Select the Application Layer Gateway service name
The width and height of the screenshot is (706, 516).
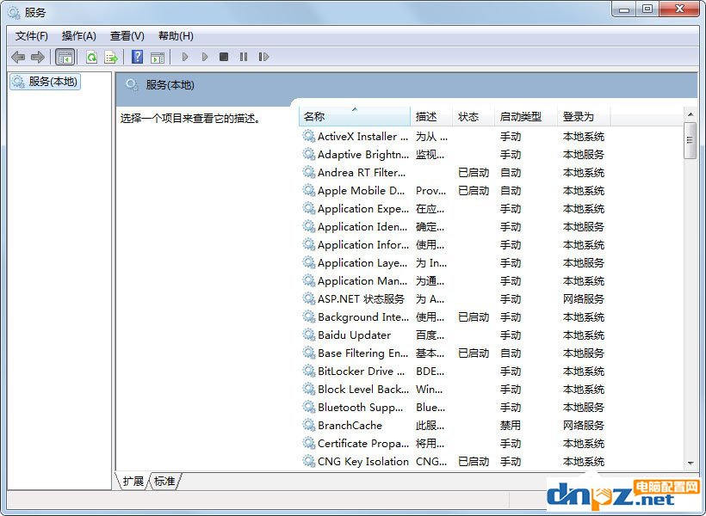coord(363,262)
